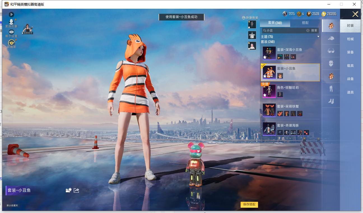Select the first quick-change outfit slot
The height and width of the screenshot is (213, 363).
[252, 24]
